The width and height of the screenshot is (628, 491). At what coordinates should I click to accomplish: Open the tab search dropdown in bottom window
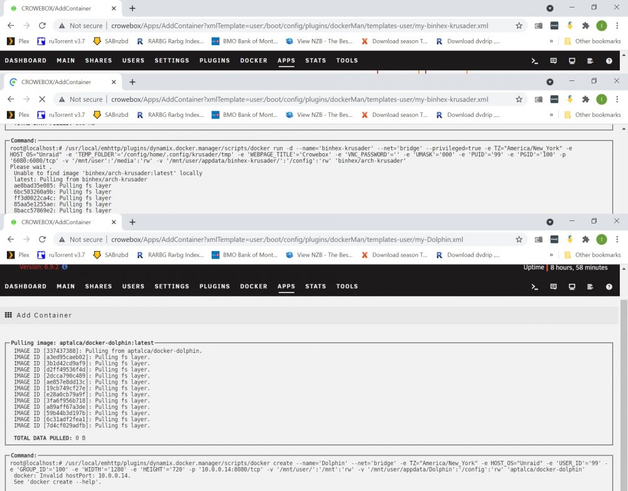[x=550, y=222]
